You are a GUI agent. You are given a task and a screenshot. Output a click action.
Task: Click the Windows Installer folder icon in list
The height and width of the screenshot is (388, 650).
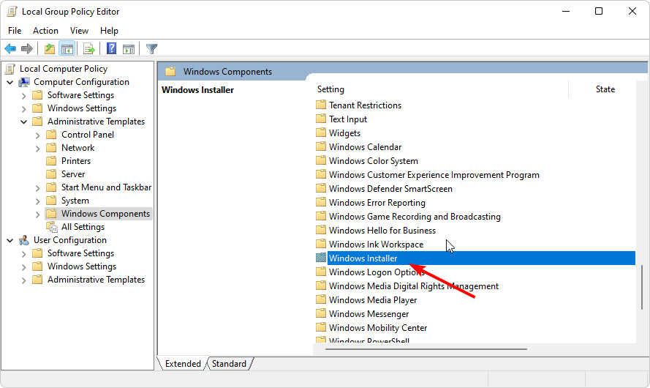[x=321, y=258]
